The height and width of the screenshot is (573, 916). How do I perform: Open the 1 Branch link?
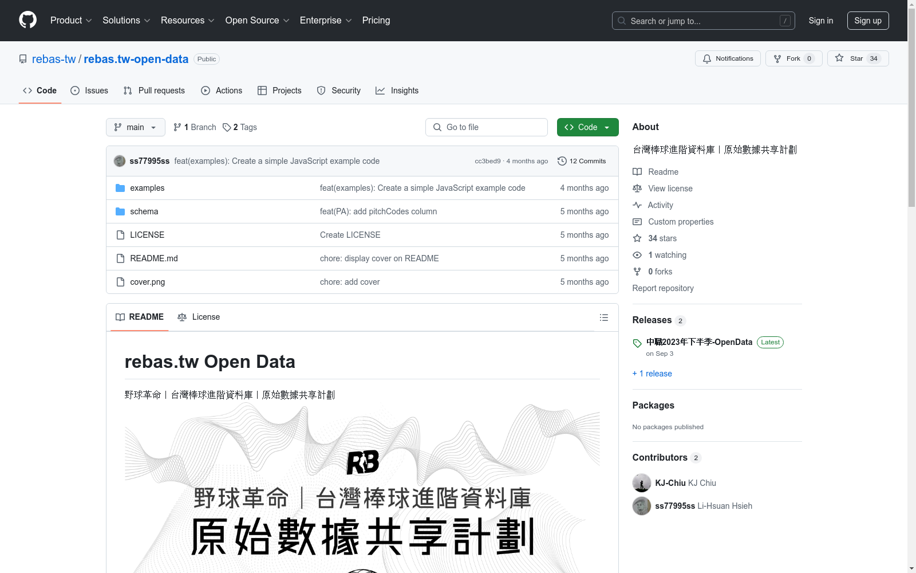[195, 127]
